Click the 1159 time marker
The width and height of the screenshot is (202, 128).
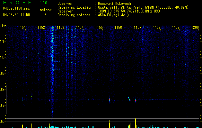(x=176, y=28)
